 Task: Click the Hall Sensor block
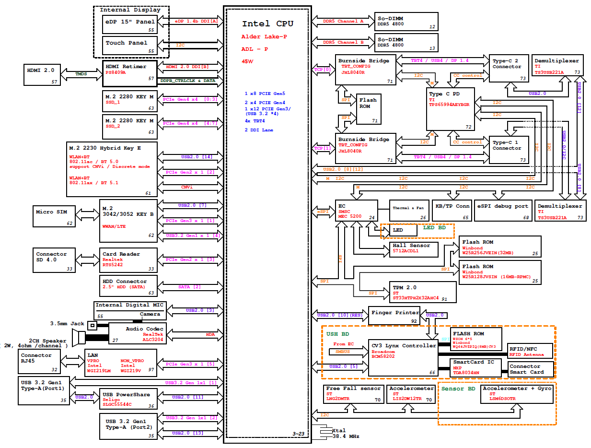point(411,248)
